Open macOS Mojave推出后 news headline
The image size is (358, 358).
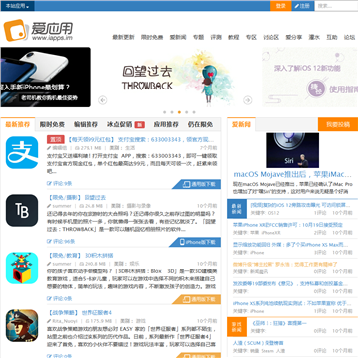[x=292, y=174]
